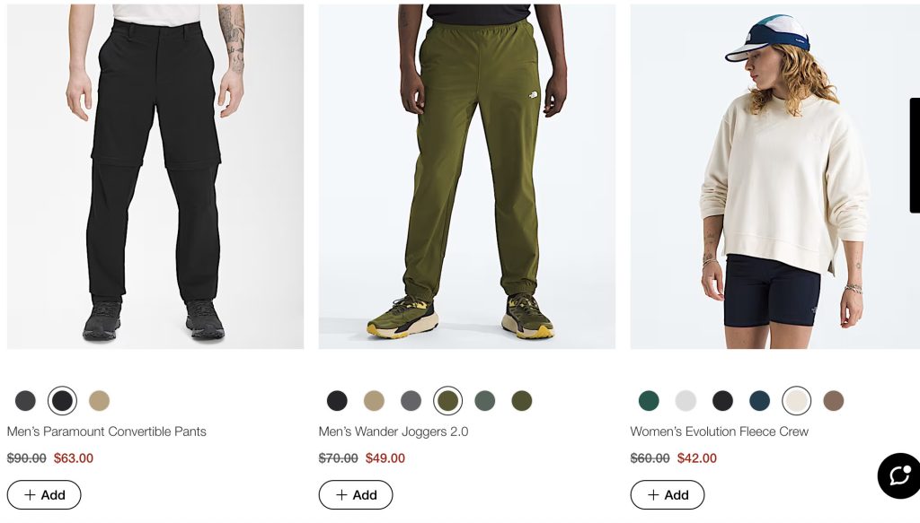
Task: Pick tan swatch for Wander Joggers 2.0
Action: [x=374, y=401]
